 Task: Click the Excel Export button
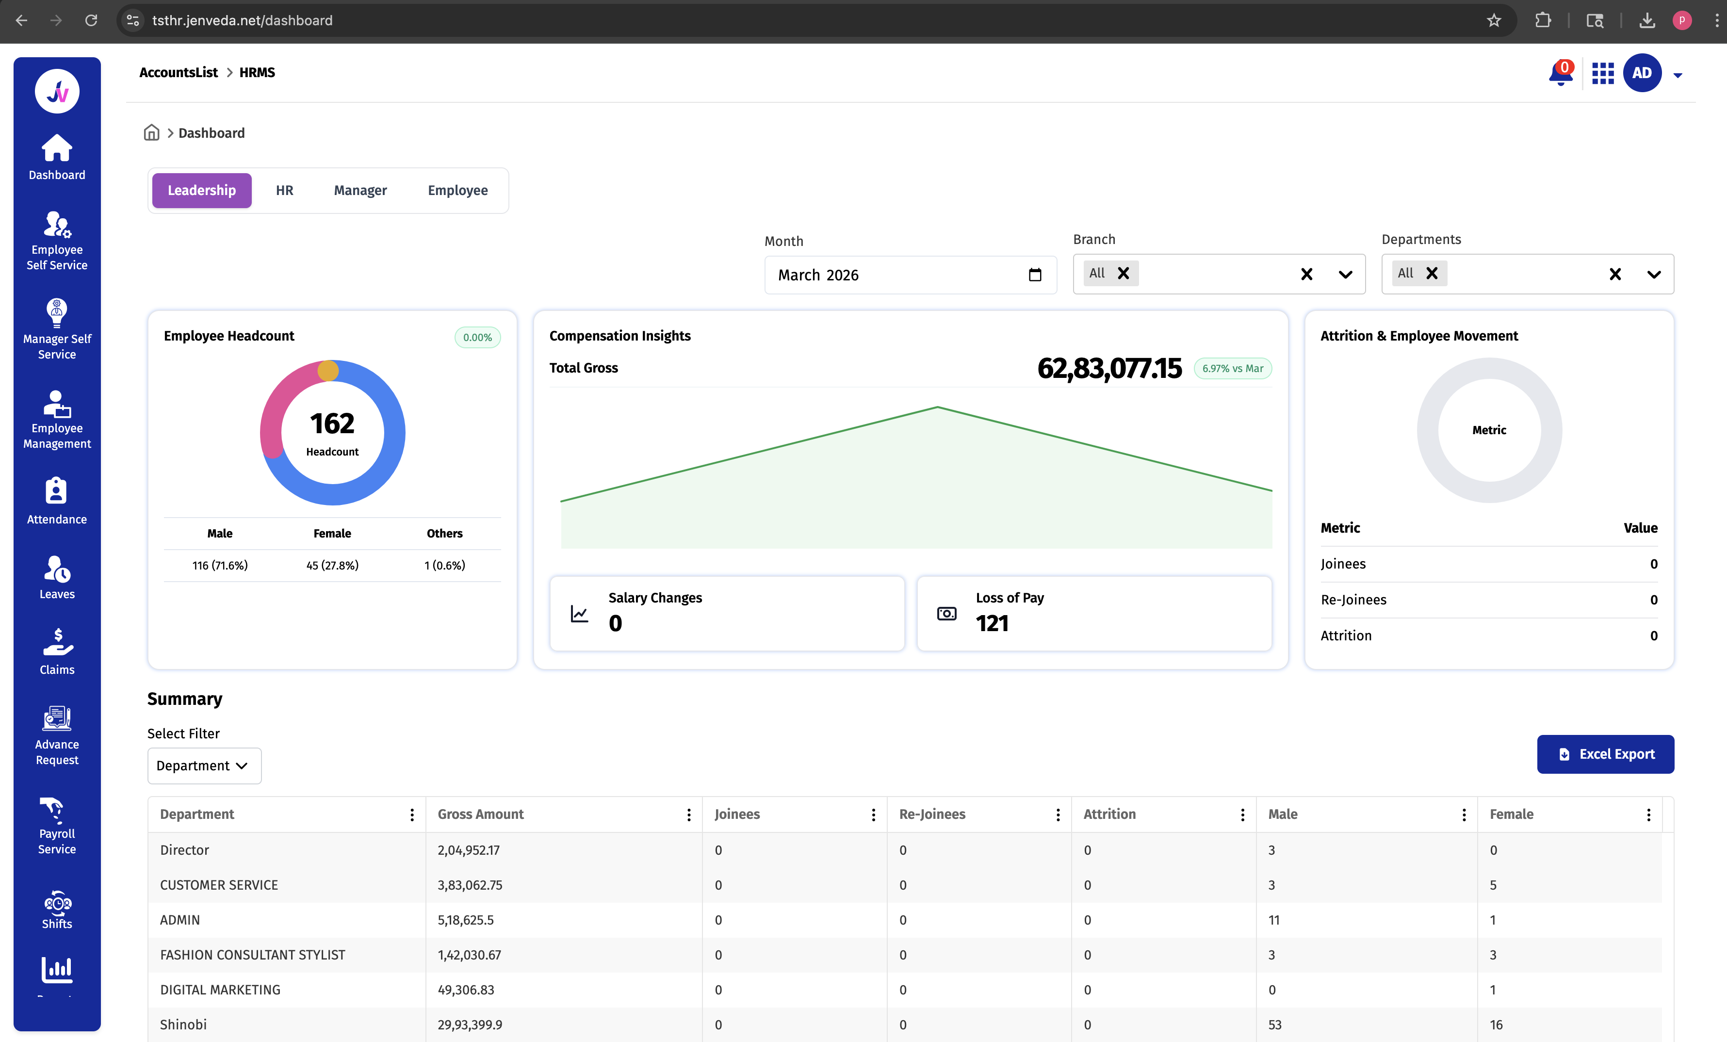point(1605,753)
